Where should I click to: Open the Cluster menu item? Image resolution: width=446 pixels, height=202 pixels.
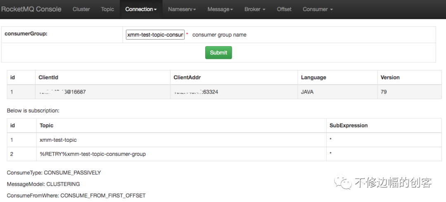(81, 9)
